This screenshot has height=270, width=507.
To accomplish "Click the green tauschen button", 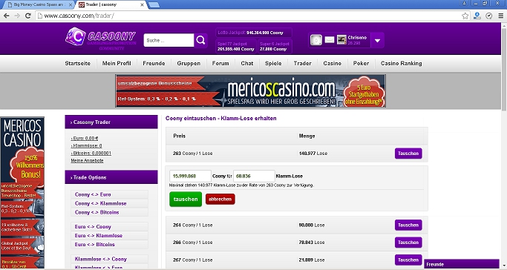I will 186,200.
